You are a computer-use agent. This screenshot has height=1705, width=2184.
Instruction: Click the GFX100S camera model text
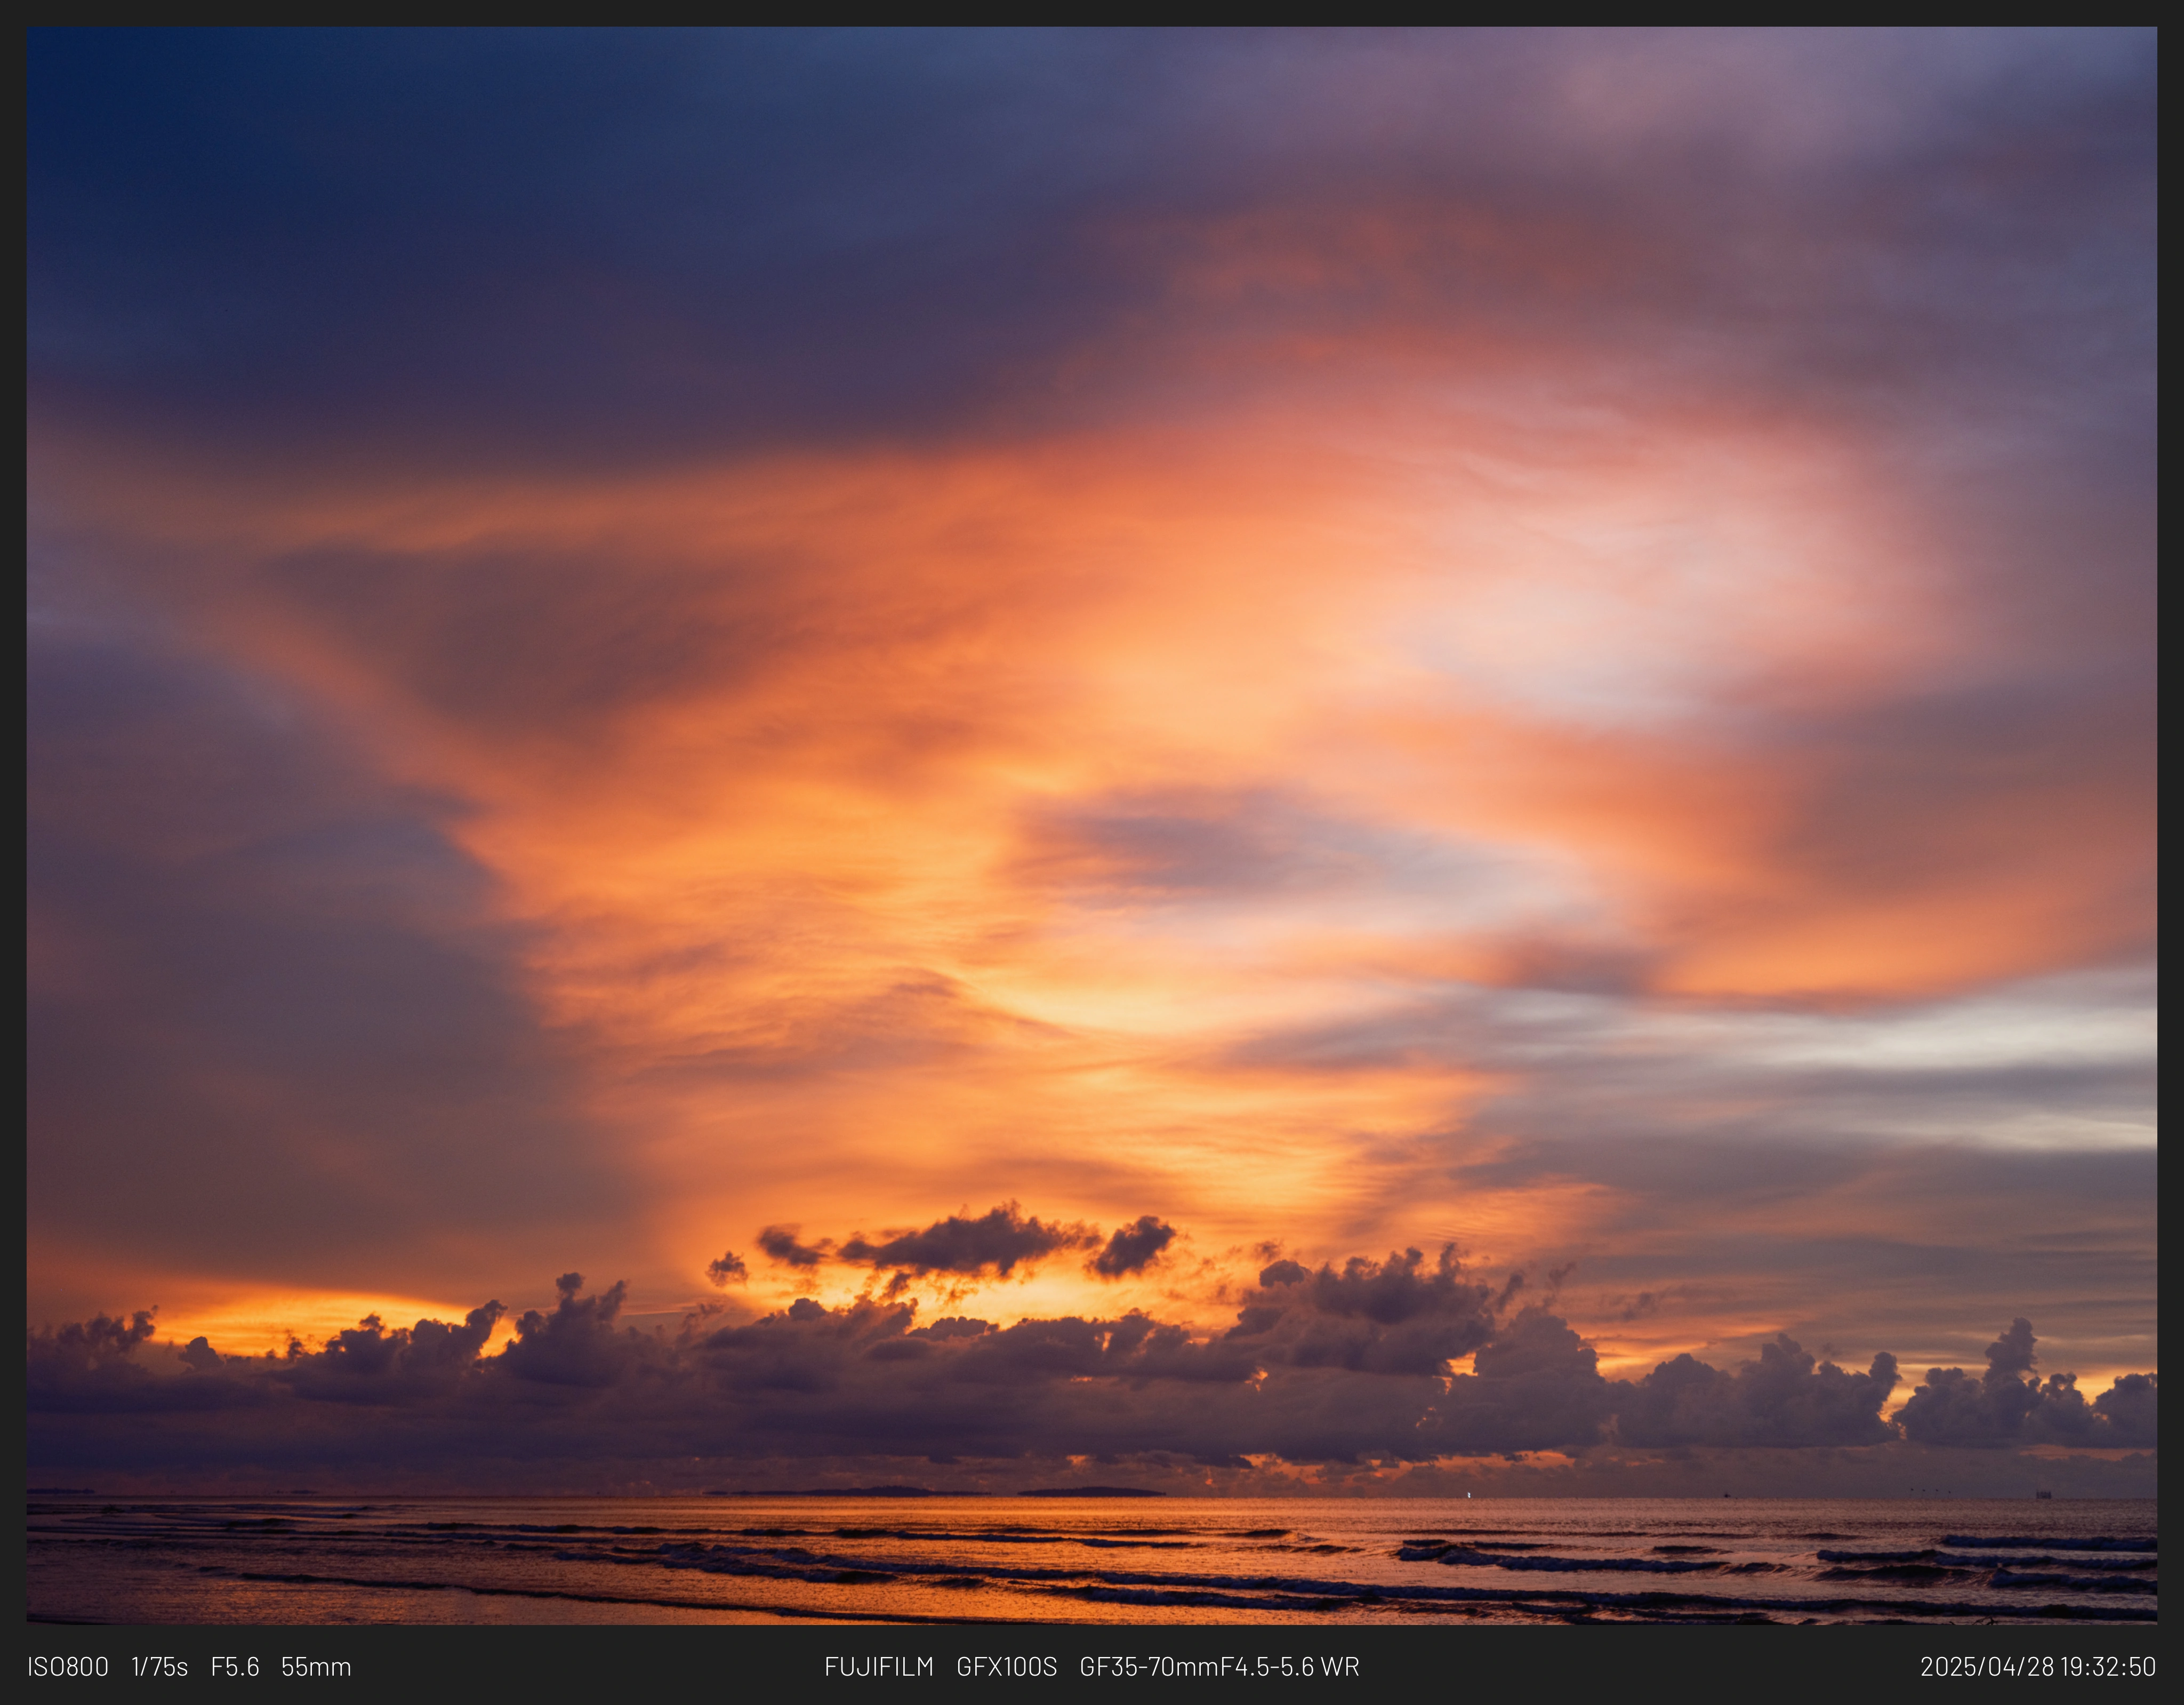point(1006,1667)
